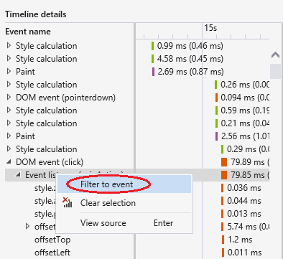Expand the offset row with 5.74 ms
The width and height of the screenshot is (283, 259).
click(27, 226)
